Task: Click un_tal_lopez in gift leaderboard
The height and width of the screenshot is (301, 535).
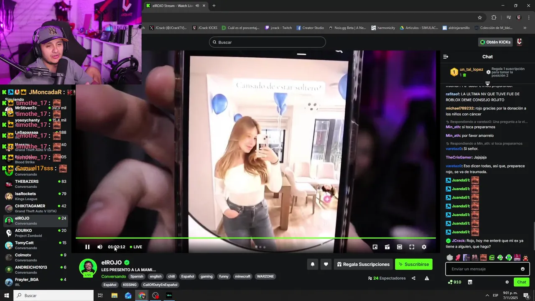Action: [471, 69]
